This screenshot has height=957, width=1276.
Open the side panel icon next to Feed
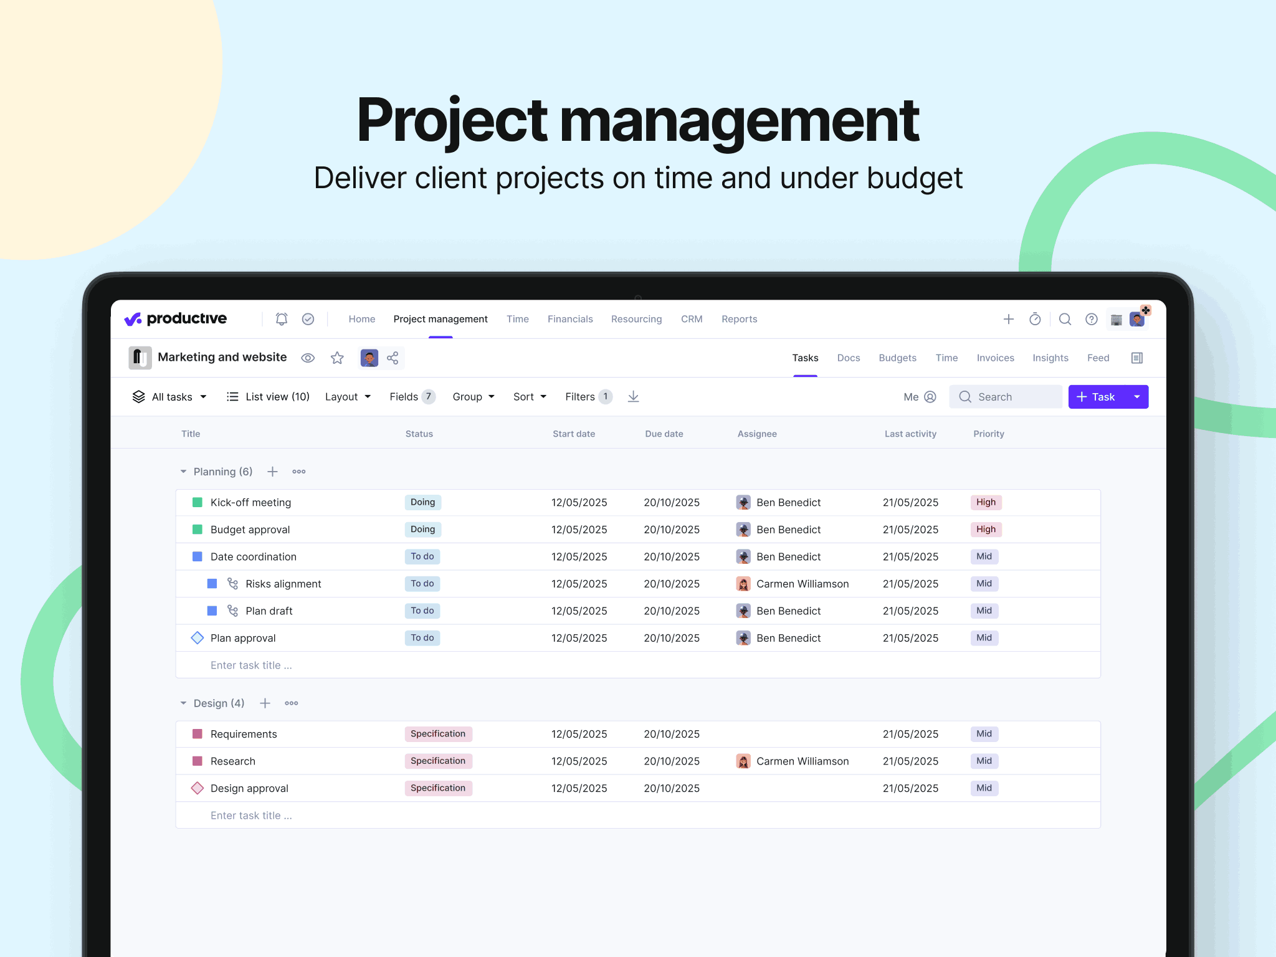pyautogui.click(x=1136, y=358)
